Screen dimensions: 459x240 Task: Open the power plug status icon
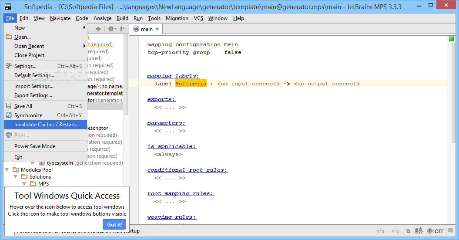419,231
